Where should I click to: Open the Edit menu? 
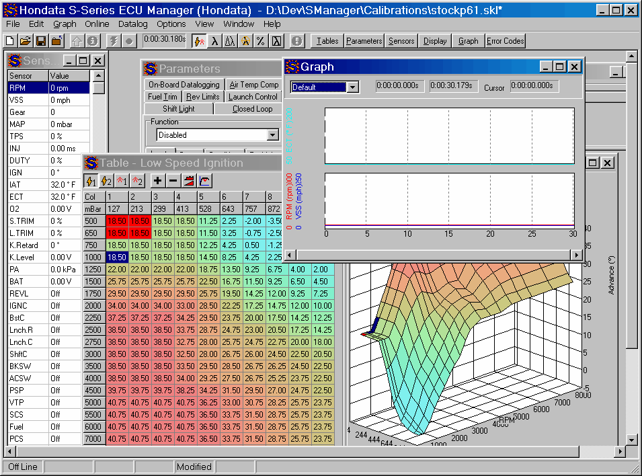(36, 24)
